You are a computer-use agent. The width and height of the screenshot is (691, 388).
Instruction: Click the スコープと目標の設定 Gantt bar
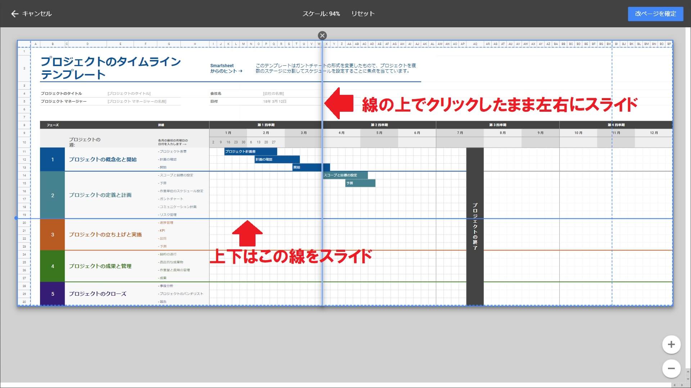tap(345, 175)
